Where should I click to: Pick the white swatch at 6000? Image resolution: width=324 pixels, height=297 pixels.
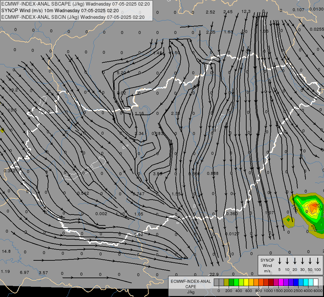[x=315, y=282]
